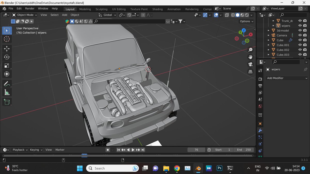The height and width of the screenshot is (174, 310).
Task: Switch to the UV Editing workspace tab
Action: point(119,9)
